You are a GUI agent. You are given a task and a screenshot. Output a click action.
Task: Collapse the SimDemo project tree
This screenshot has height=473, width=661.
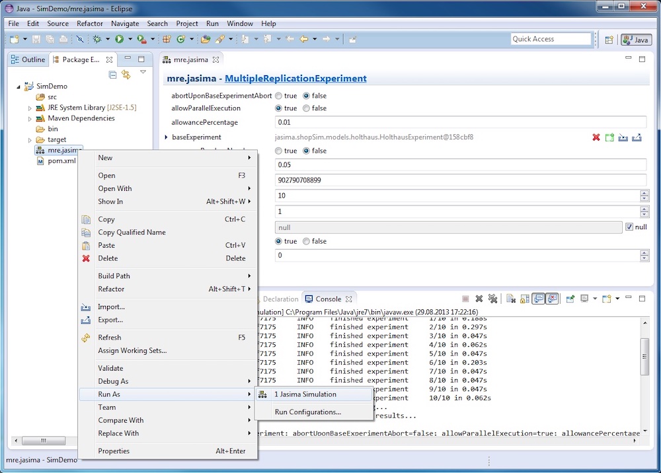[x=19, y=87]
